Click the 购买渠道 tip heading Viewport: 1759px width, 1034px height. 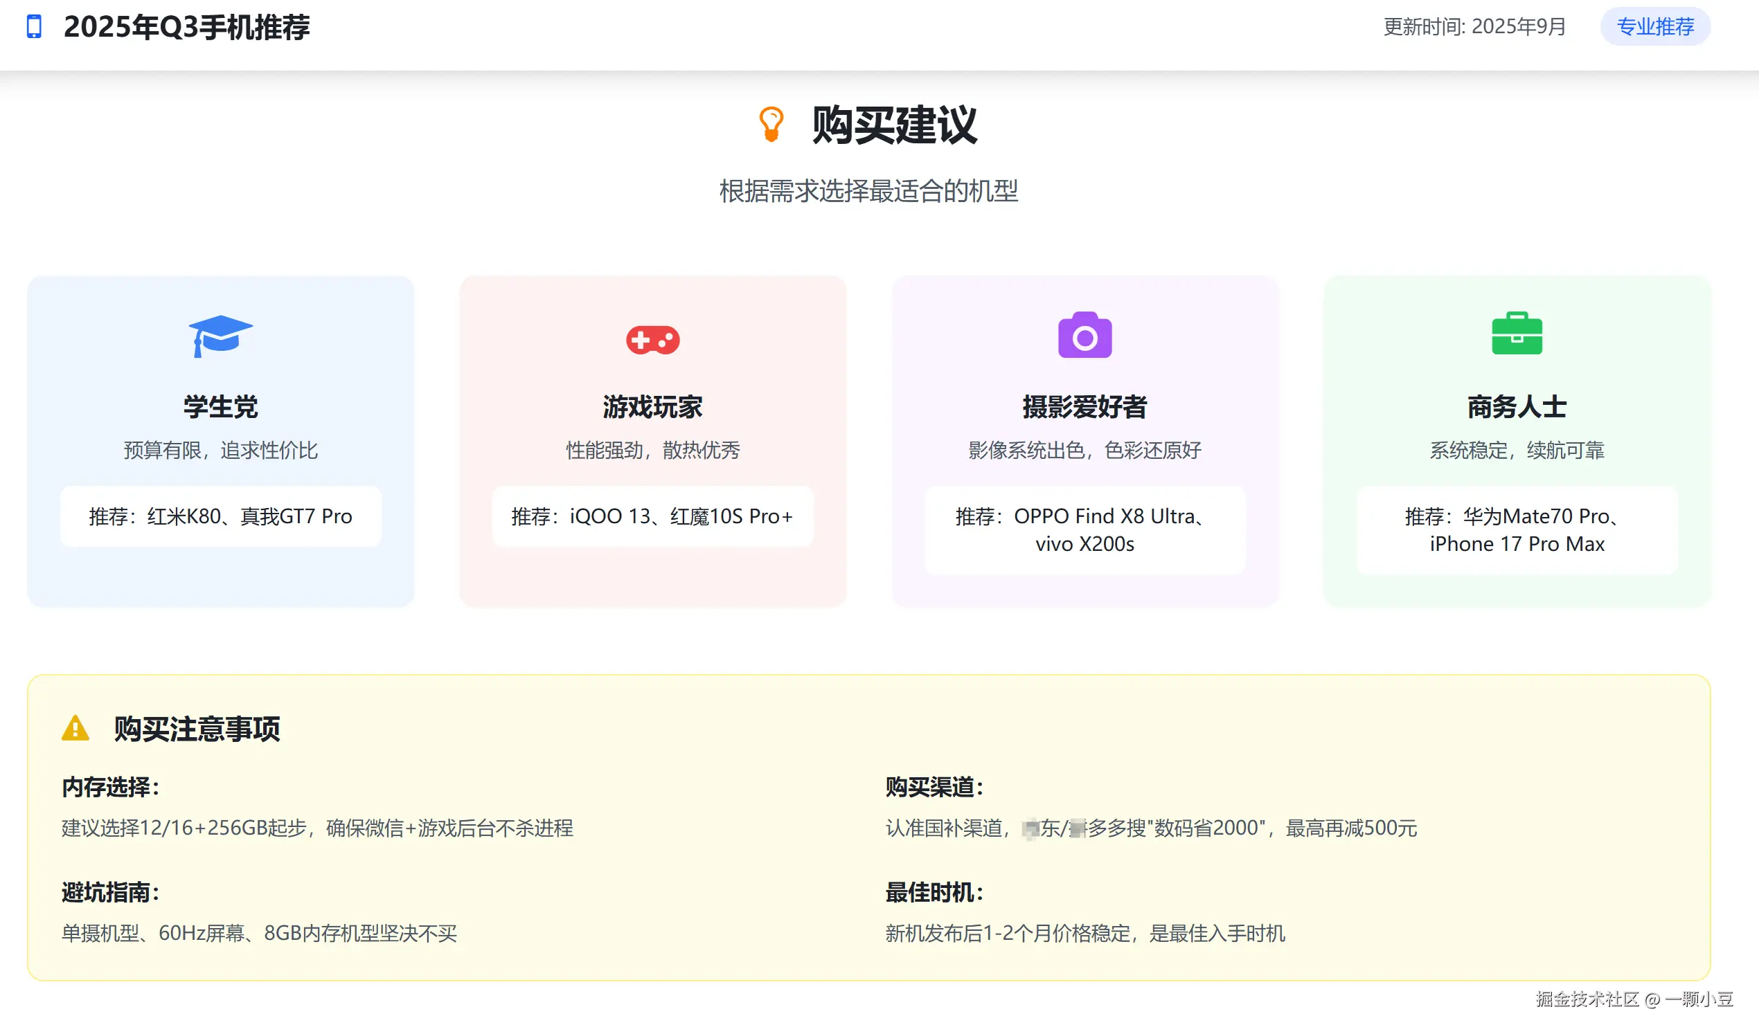point(934,787)
